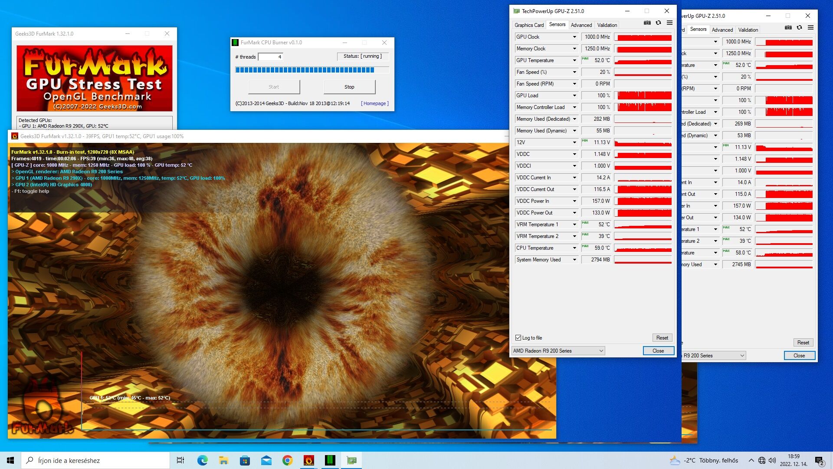
Task: Click CPU Burner progress bar
Action: coord(312,70)
